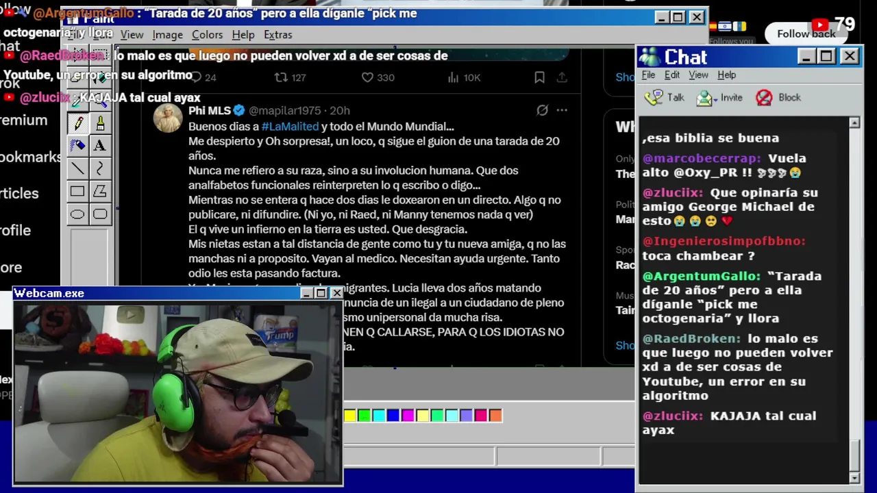Image resolution: width=877 pixels, height=493 pixels.
Task: Click @zluciix beside 'Que opinaría su' in Chat
Action: point(673,192)
